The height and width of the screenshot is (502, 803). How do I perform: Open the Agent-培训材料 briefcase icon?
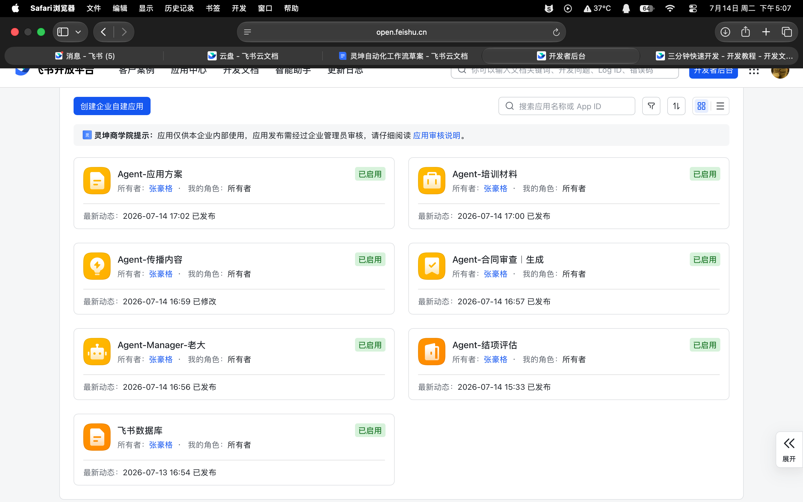pyautogui.click(x=431, y=181)
